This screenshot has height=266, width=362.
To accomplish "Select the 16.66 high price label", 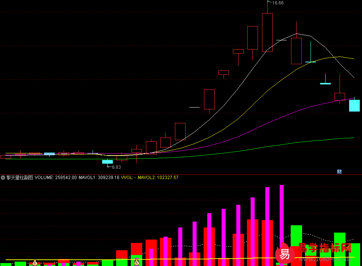I will pyautogui.click(x=277, y=3).
